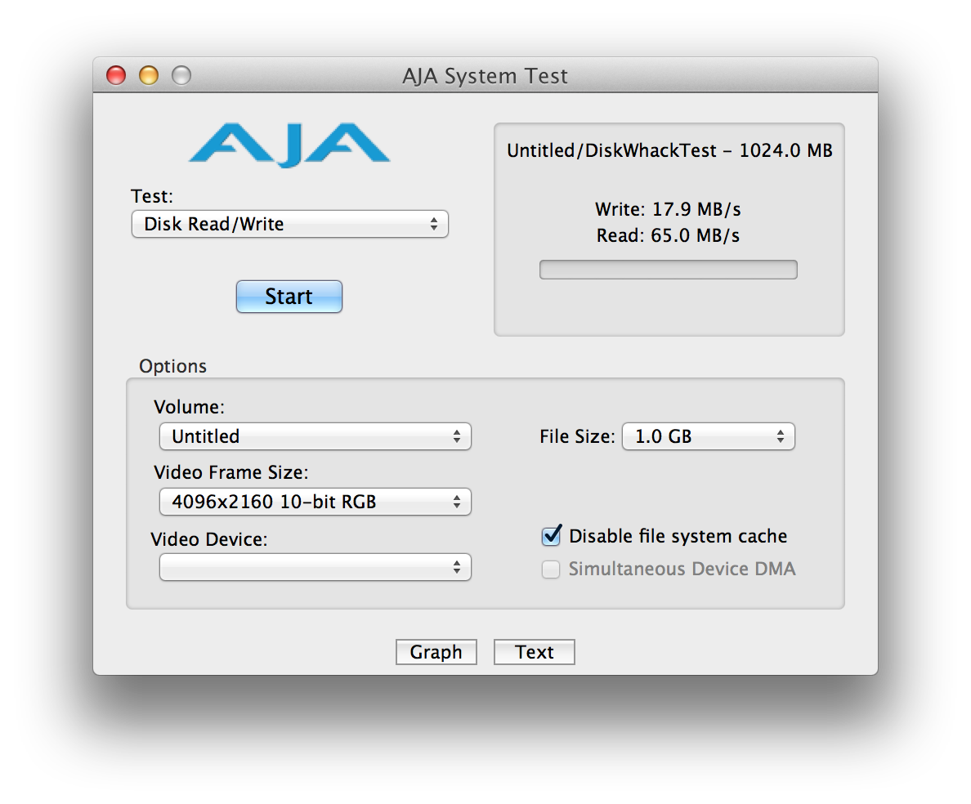Open the empty Video Device dropdown
This screenshot has height=804, width=971.
click(x=315, y=567)
